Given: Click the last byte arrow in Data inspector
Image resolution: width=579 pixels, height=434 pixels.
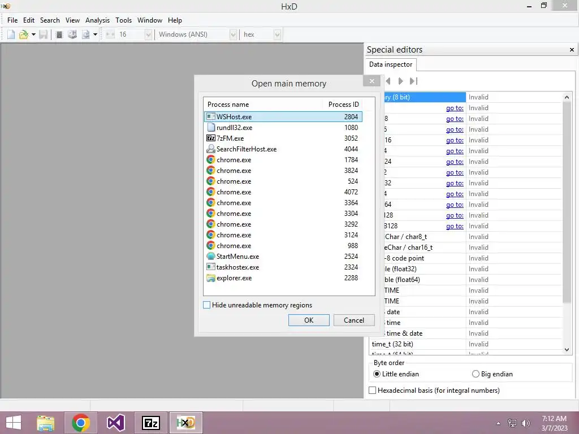Looking at the screenshot, I should click(413, 81).
